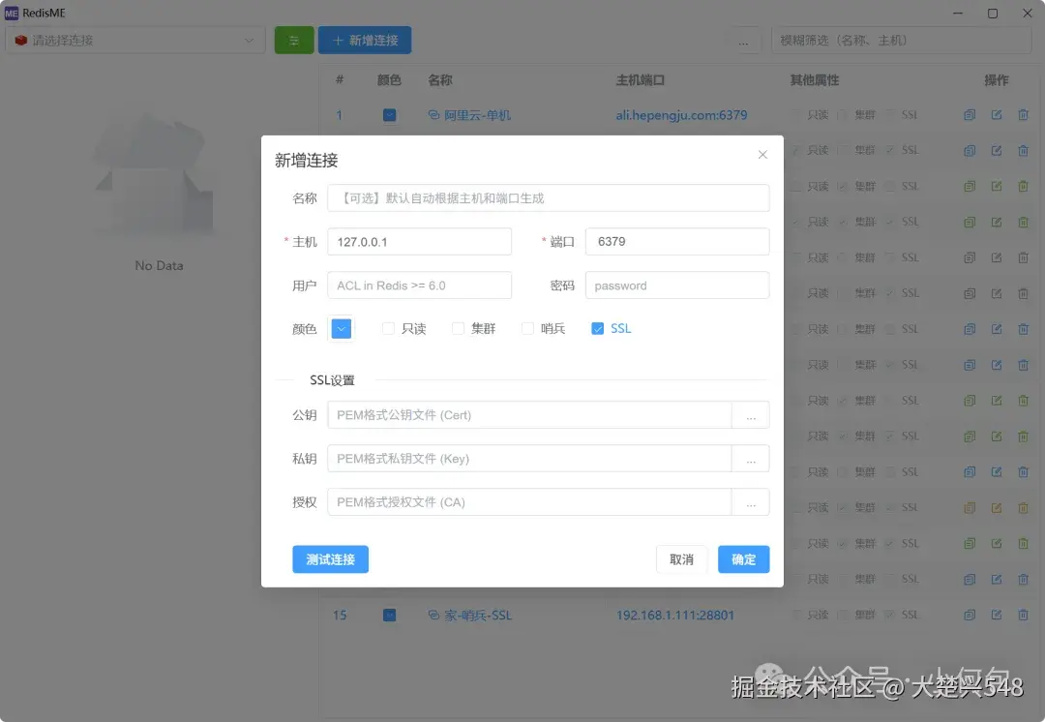Tick the 集群 checkbox in the dialog
This screenshot has height=722, width=1045.
458,329
